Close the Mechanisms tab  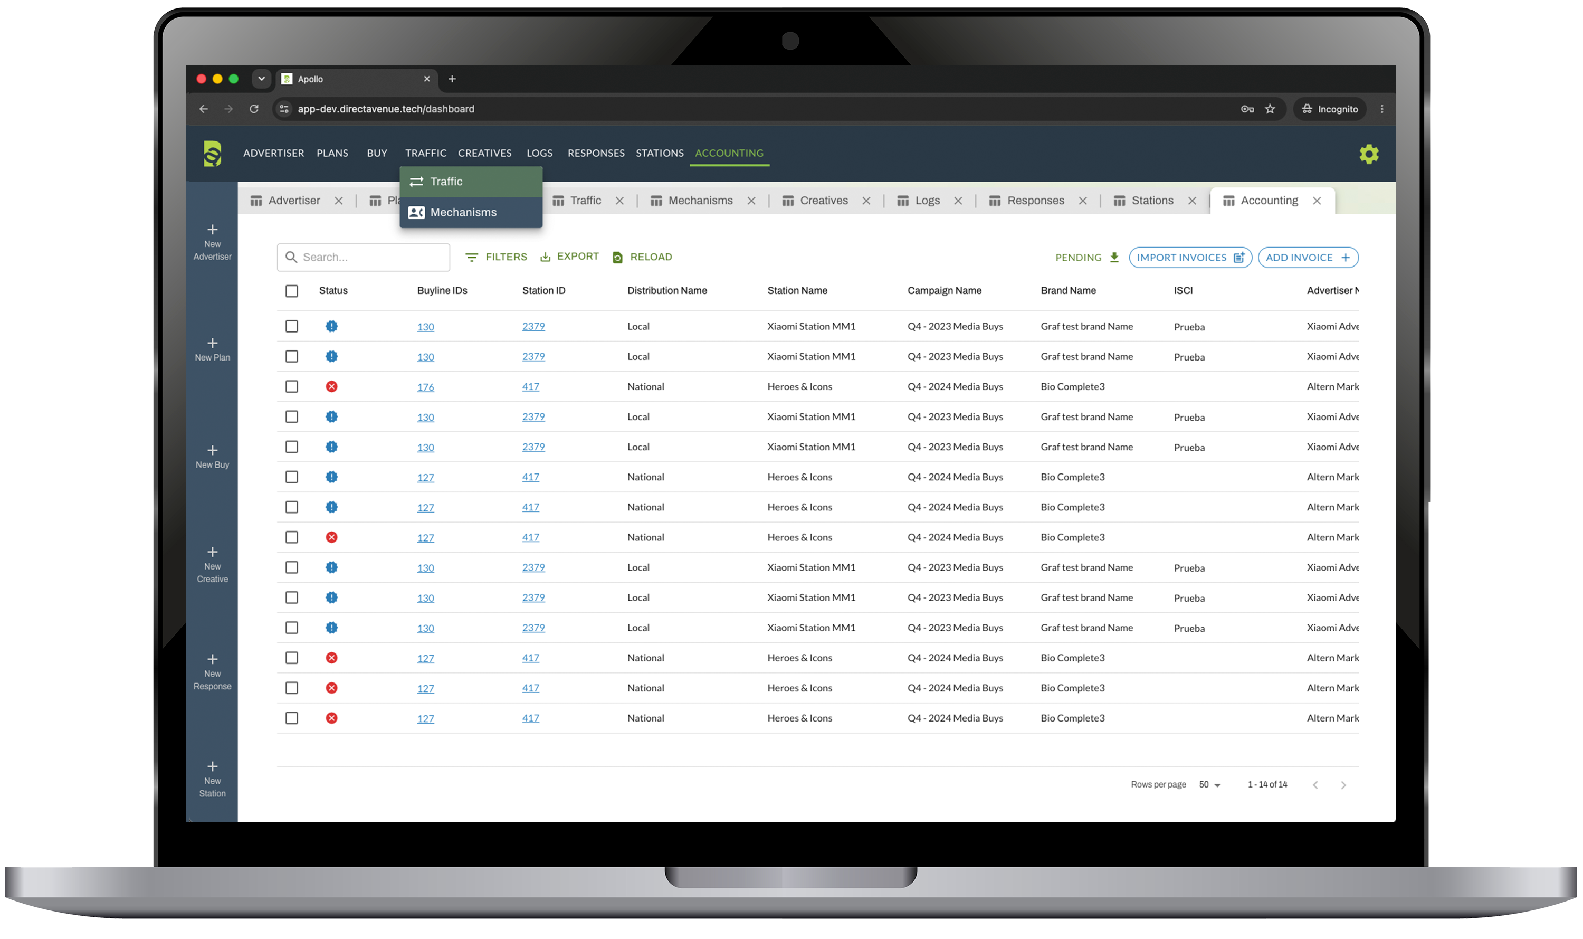(x=751, y=201)
